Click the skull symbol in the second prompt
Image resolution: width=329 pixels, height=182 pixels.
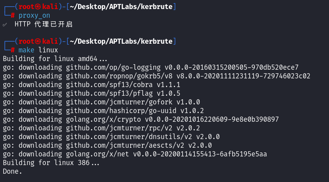pos(38,41)
